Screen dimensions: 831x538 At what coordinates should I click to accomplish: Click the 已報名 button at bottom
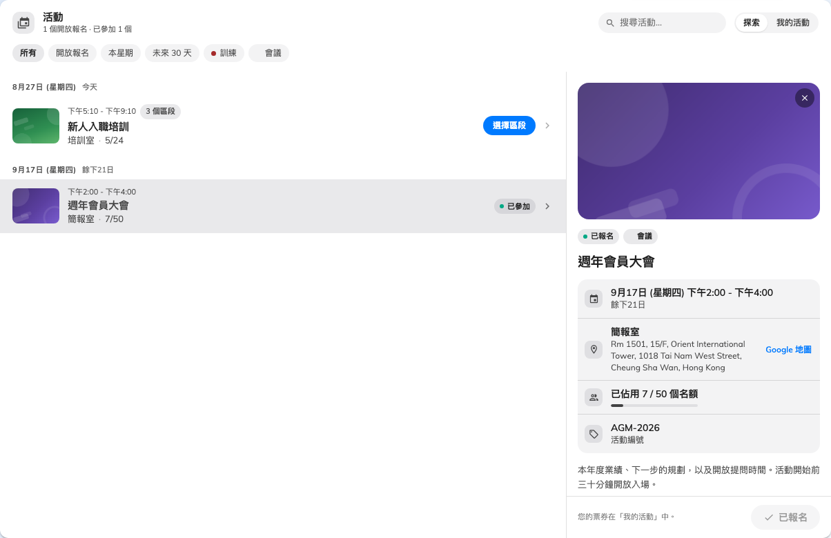785,517
